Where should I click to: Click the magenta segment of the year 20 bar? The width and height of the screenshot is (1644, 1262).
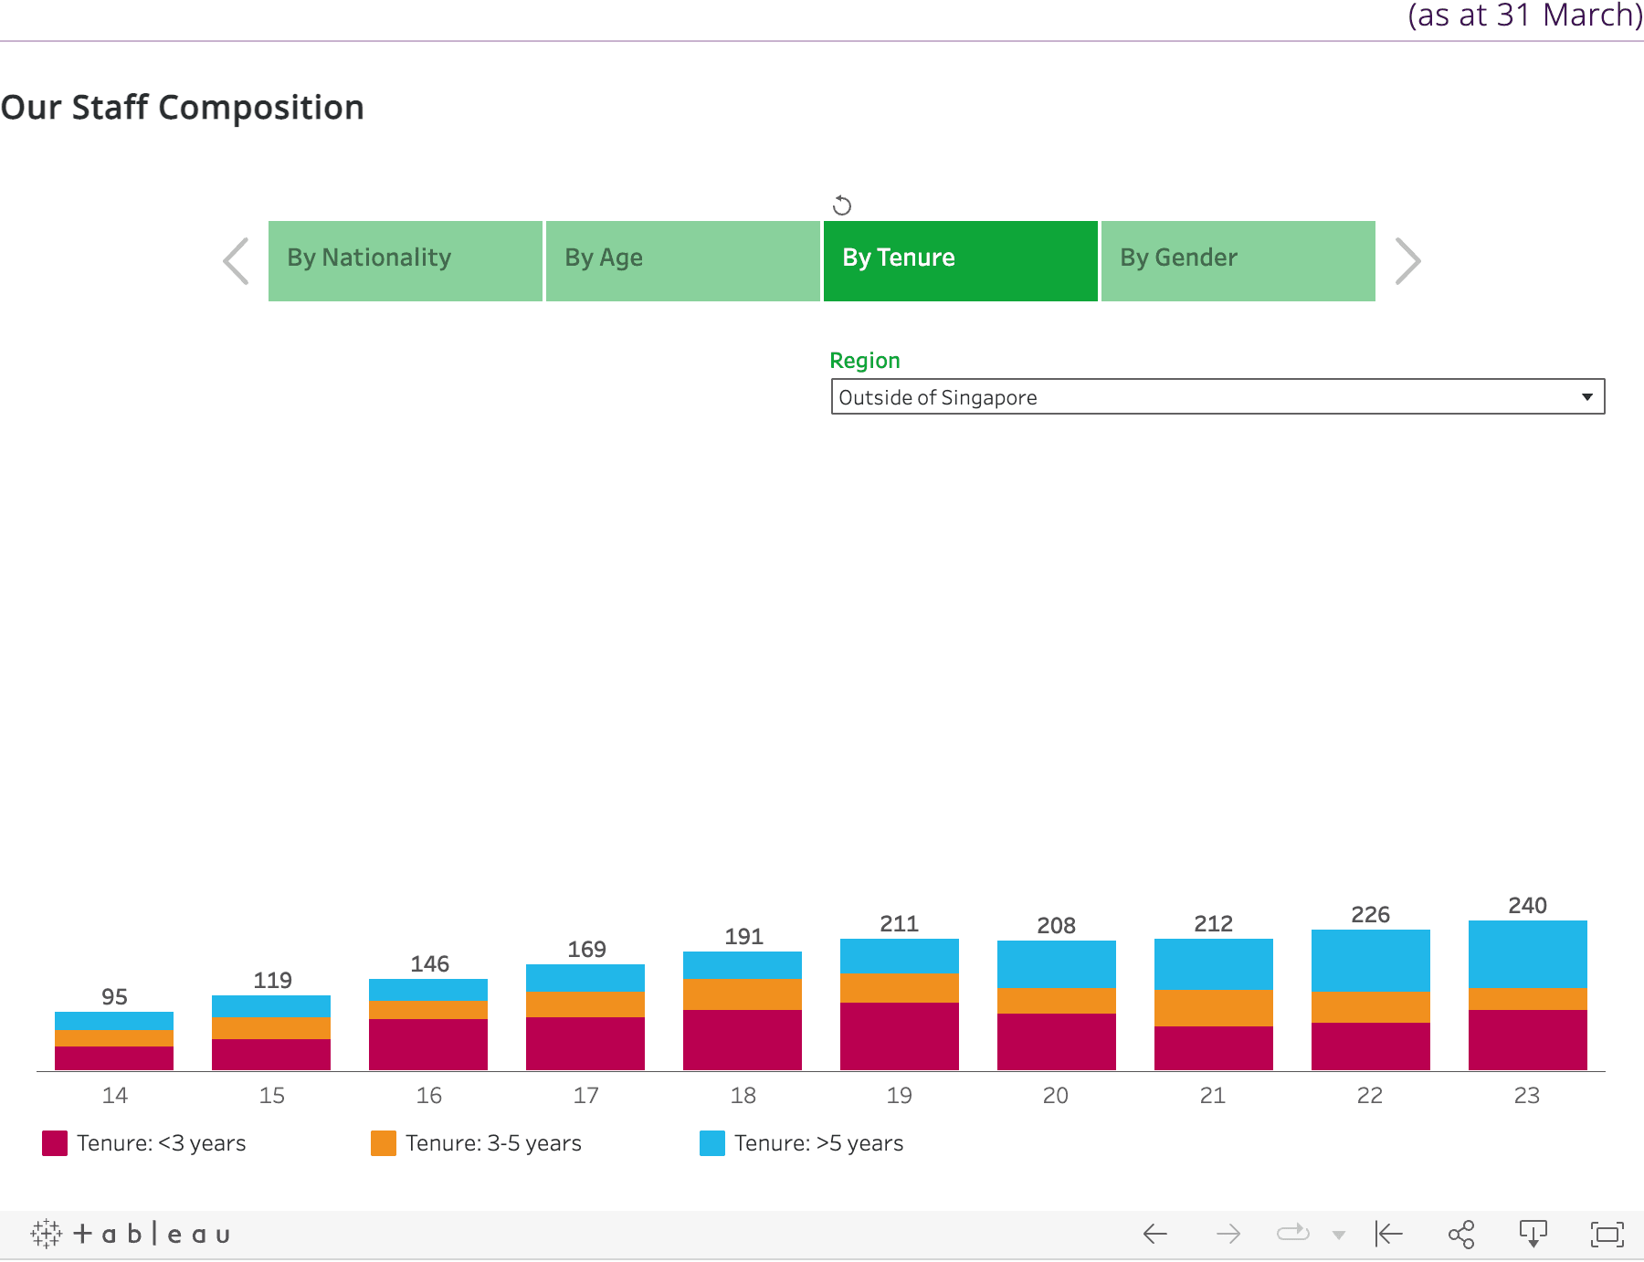coord(1057,1042)
